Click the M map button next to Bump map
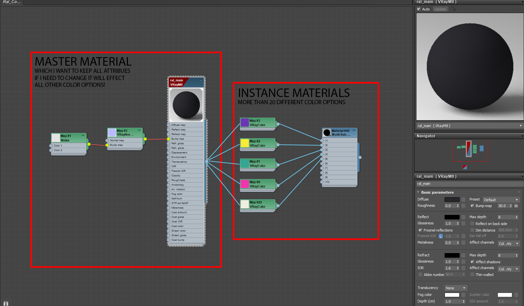524x306 pixels. (x=516, y=206)
